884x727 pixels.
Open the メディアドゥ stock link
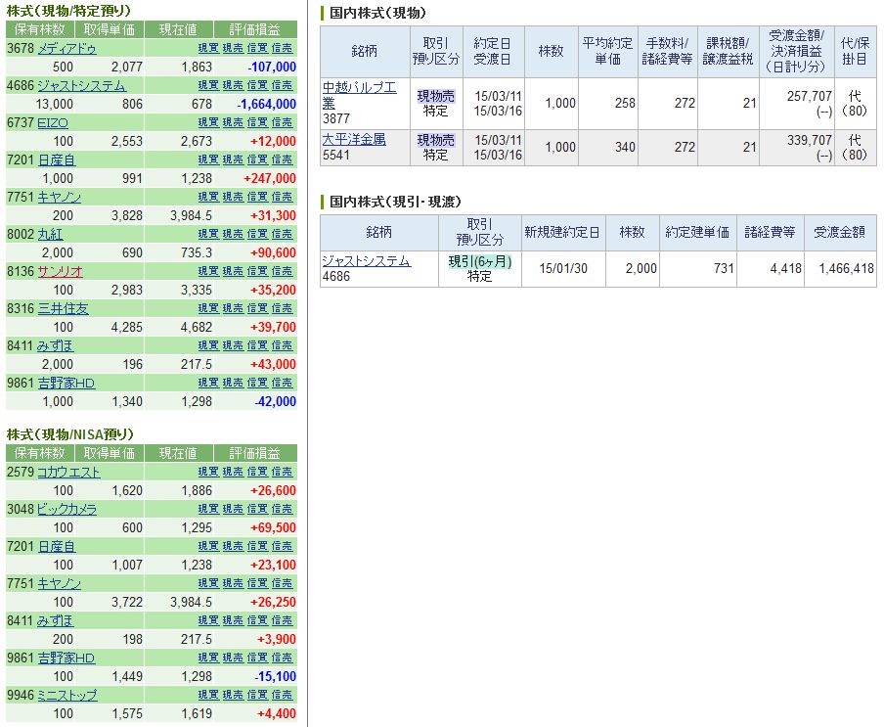(x=66, y=48)
